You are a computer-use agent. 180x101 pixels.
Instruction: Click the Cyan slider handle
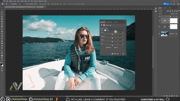112,34
